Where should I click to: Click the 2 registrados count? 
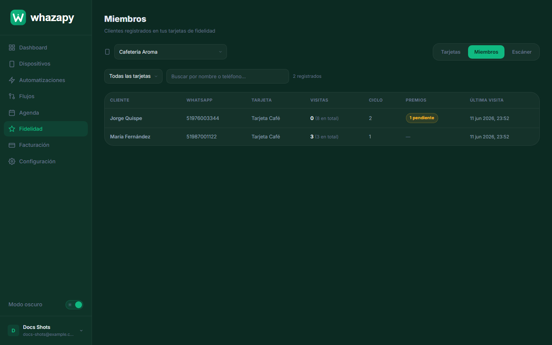click(307, 76)
